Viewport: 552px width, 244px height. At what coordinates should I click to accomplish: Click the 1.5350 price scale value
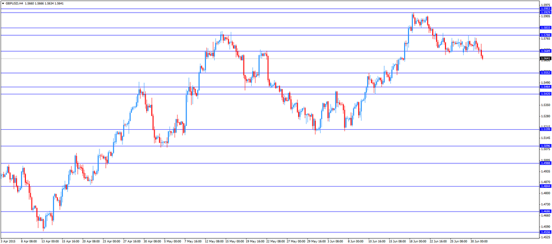click(x=546, y=105)
